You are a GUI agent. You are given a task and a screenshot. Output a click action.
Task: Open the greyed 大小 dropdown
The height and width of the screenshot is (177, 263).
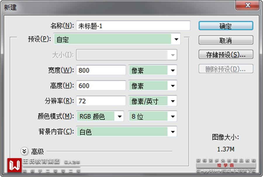(127, 55)
